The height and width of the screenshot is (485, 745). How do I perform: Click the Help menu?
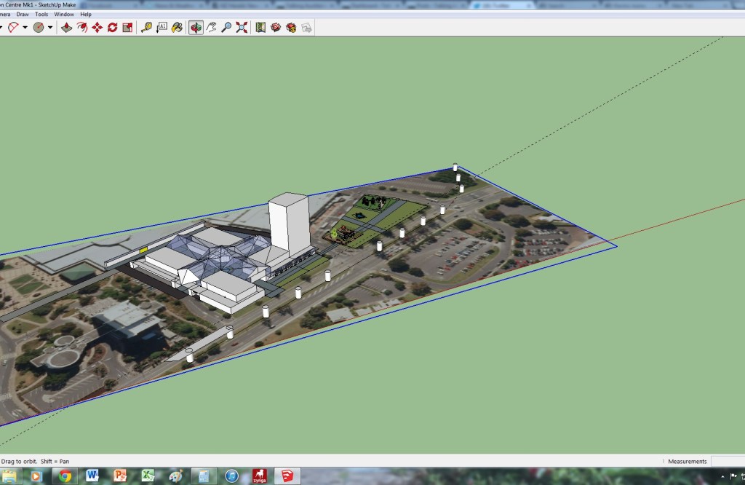(86, 14)
